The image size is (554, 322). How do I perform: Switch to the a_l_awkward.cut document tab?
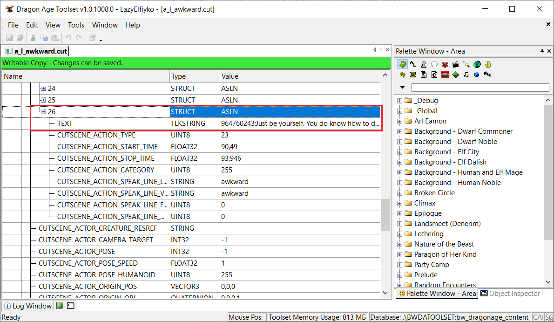point(37,51)
